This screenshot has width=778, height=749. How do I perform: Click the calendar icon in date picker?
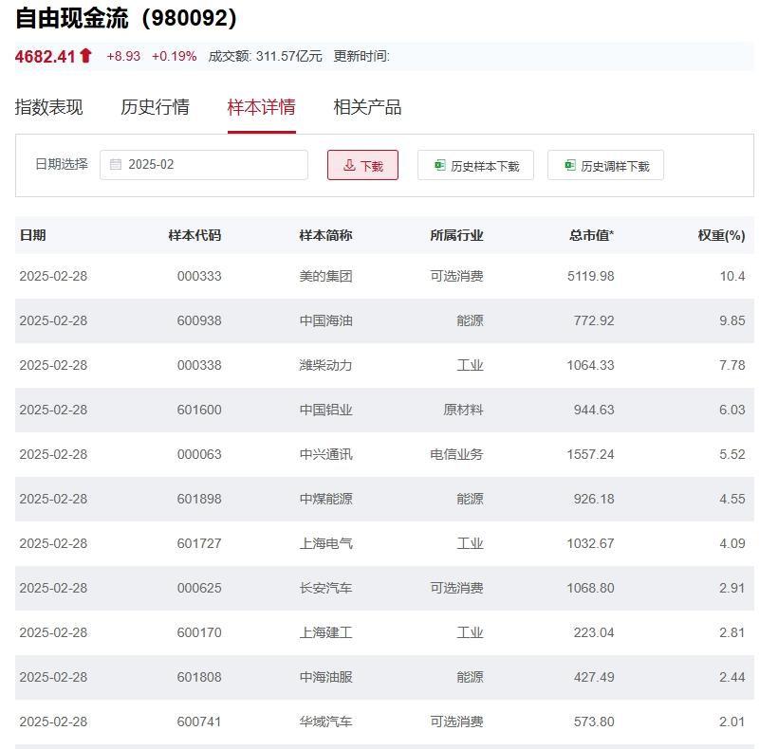116,165
